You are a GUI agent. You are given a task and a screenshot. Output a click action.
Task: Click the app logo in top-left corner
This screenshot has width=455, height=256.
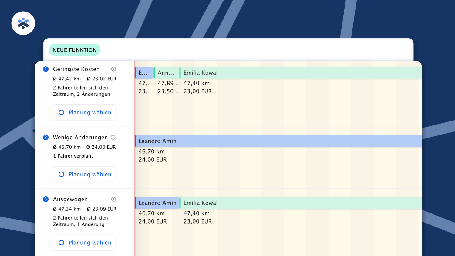23,23
